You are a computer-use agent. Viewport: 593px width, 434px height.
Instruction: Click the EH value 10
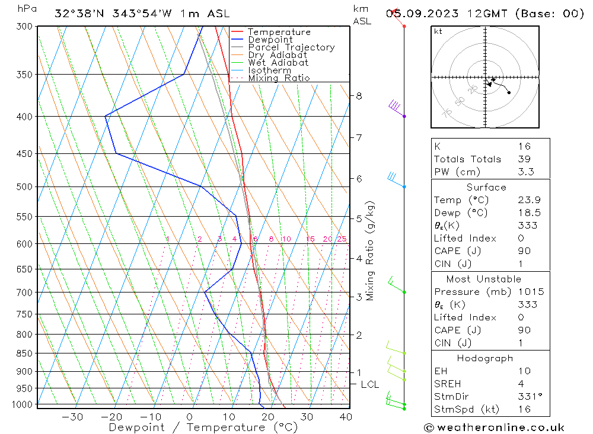tap(524, 371)
